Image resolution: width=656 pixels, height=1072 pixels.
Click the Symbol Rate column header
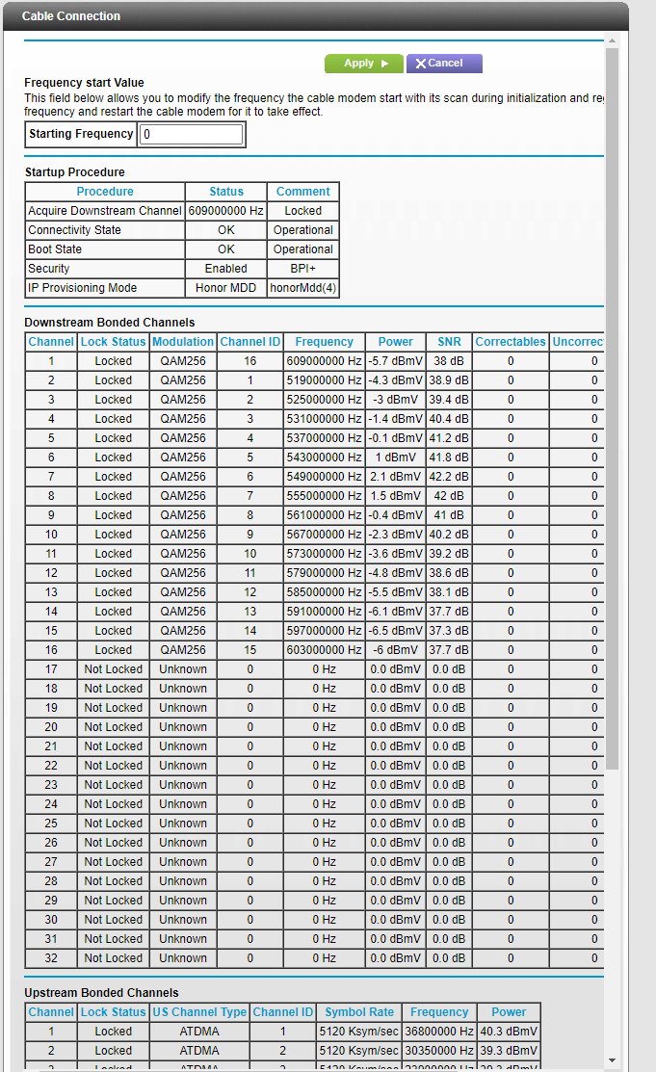[359, 1012]
